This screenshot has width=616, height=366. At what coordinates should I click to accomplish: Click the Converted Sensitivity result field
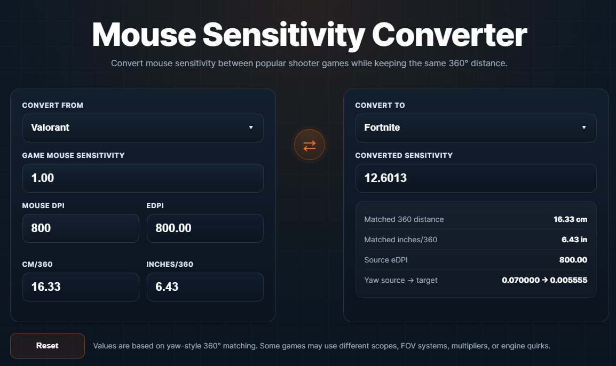point(476,178)
